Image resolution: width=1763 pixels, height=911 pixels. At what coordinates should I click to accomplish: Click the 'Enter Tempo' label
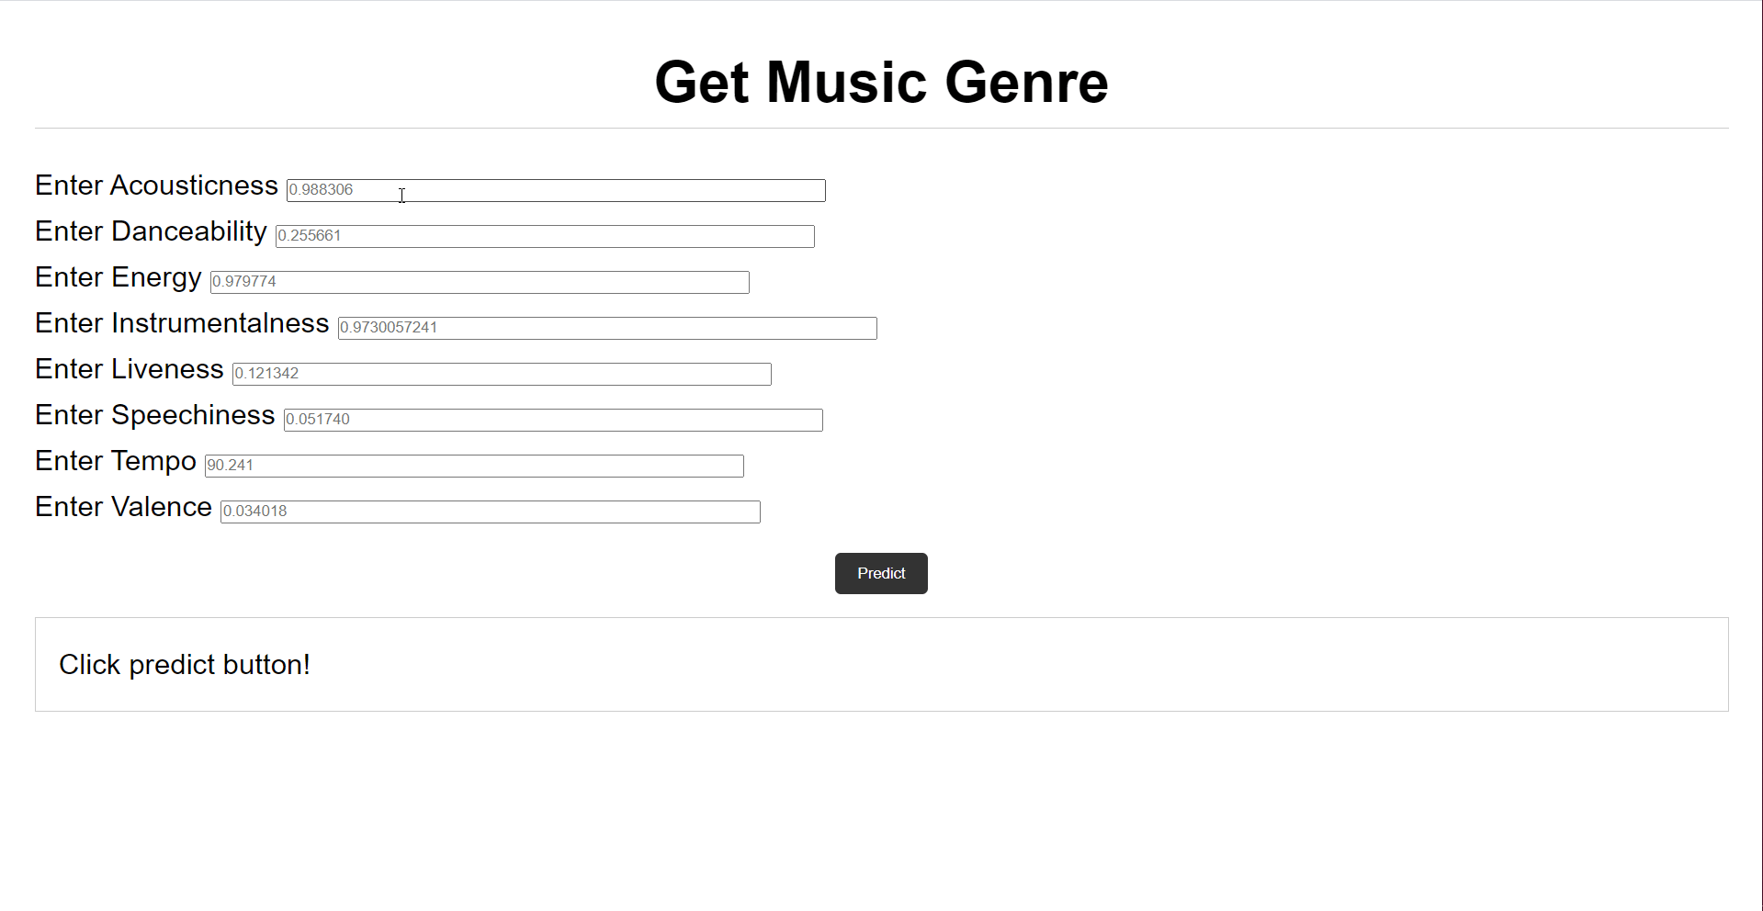[116, 461]
